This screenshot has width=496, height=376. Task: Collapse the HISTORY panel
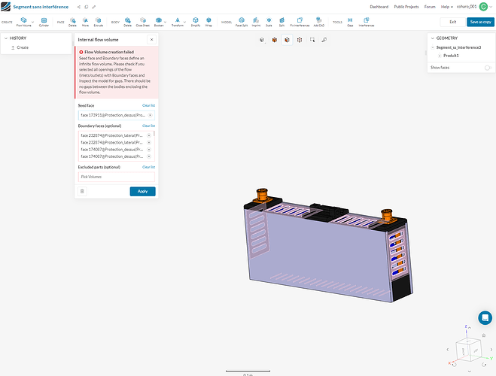[x=6, y=38]
